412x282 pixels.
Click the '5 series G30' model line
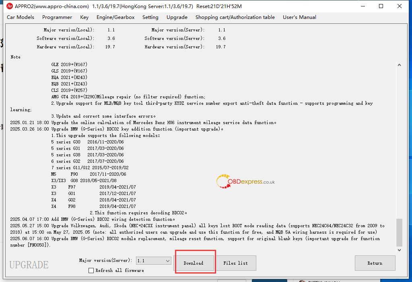pyautogui.click(x=87, y=142)
